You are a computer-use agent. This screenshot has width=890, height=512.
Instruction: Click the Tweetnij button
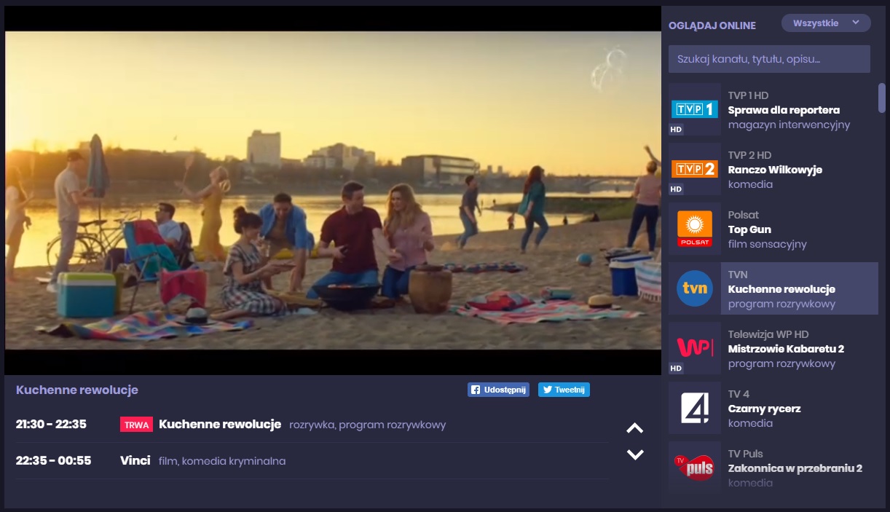(564, 390)
